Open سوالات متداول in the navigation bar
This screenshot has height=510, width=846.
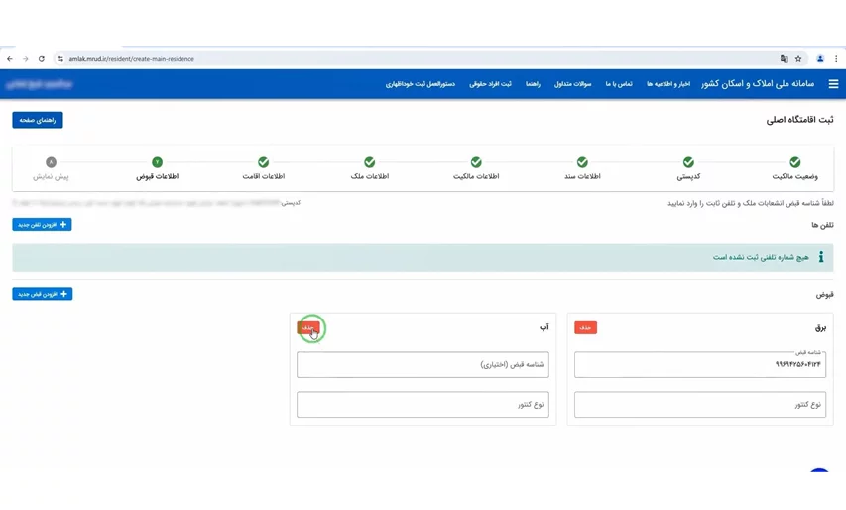coord(572,84)
